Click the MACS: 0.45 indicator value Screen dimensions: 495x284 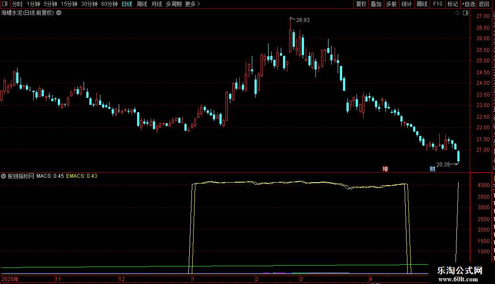(x=50, y=176)
